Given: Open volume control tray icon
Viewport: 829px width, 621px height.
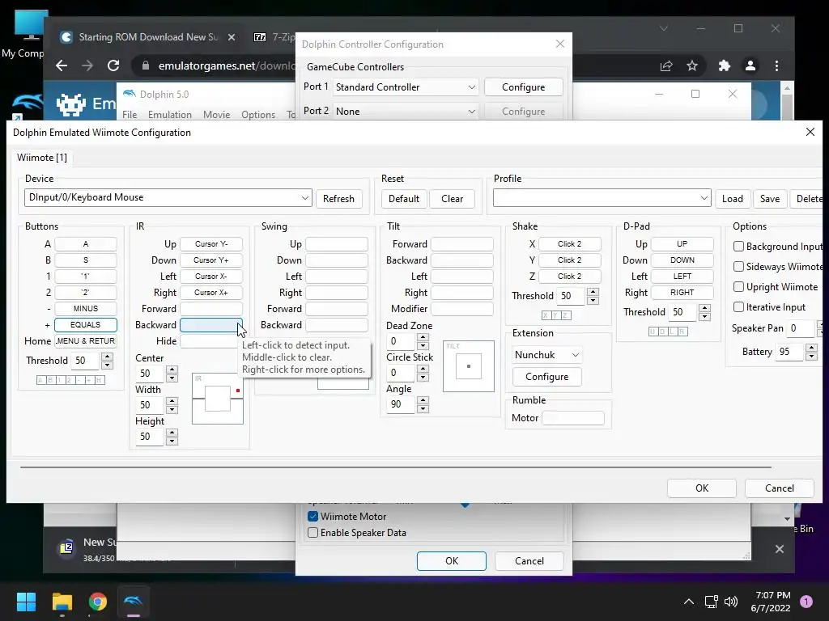Looking at the screenshot, I should click(731, 602).
